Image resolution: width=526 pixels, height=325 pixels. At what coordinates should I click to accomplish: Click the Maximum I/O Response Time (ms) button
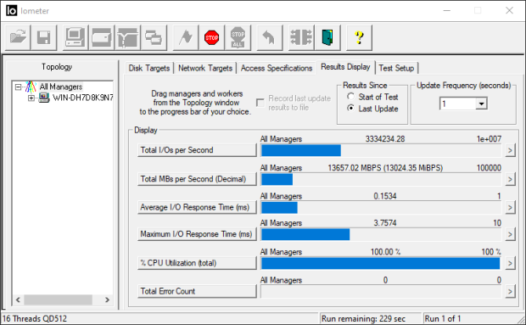pos(197,234)
